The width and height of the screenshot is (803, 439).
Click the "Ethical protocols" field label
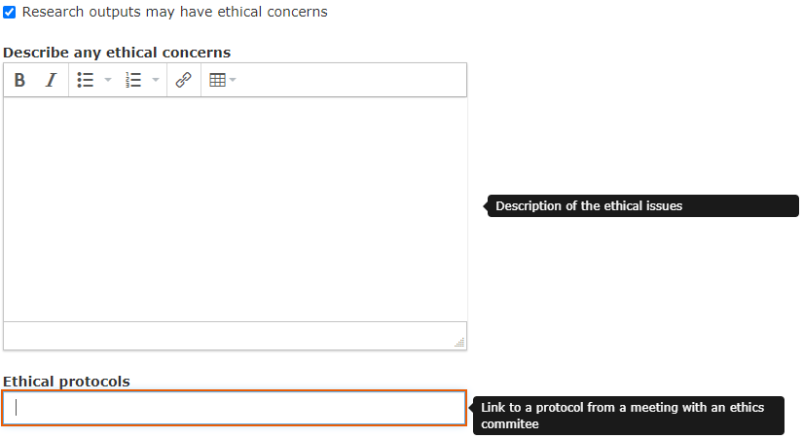pos(66,382)
